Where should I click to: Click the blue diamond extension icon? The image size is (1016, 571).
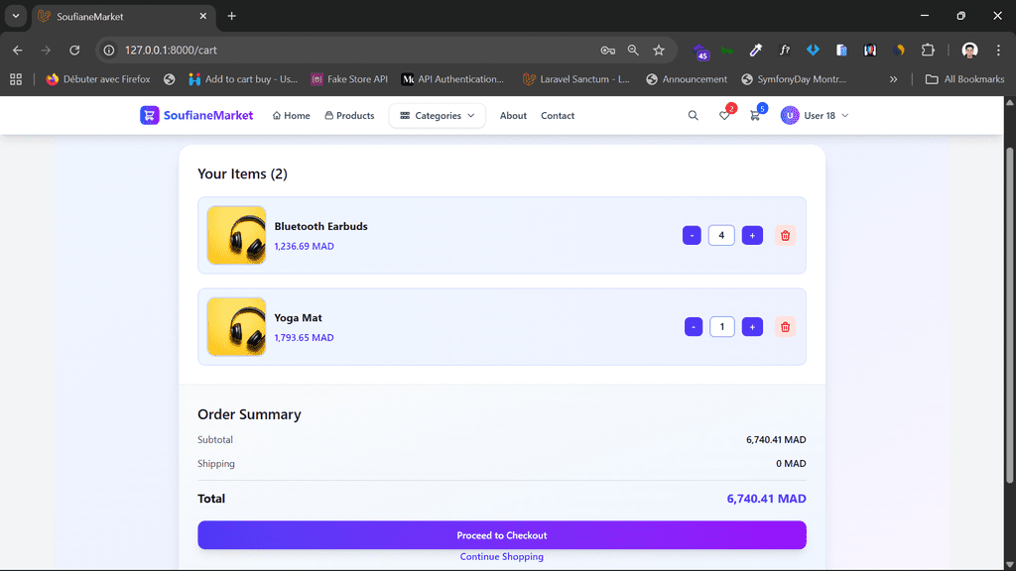coord(813,50)
